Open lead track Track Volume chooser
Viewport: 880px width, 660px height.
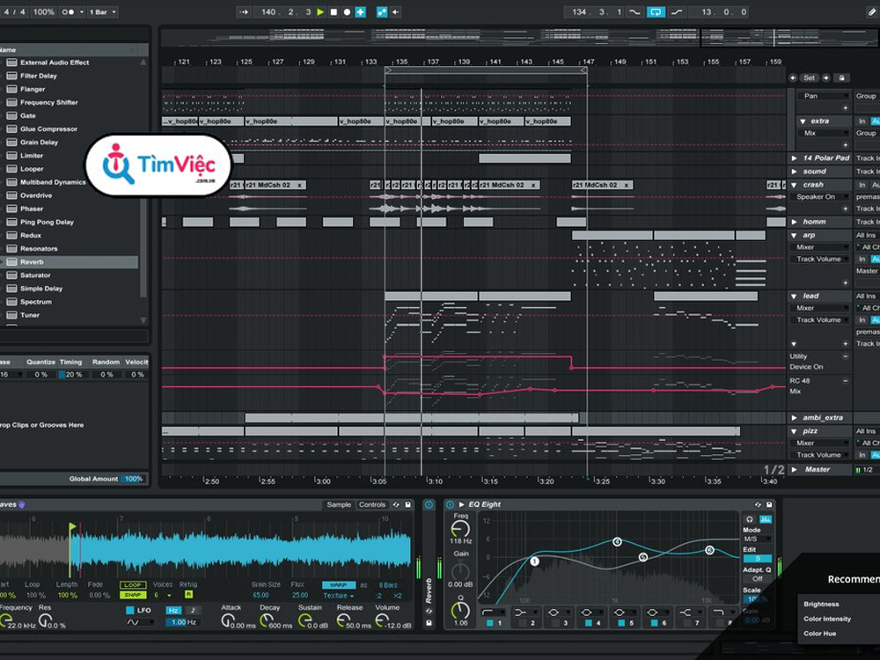[818, 320]
